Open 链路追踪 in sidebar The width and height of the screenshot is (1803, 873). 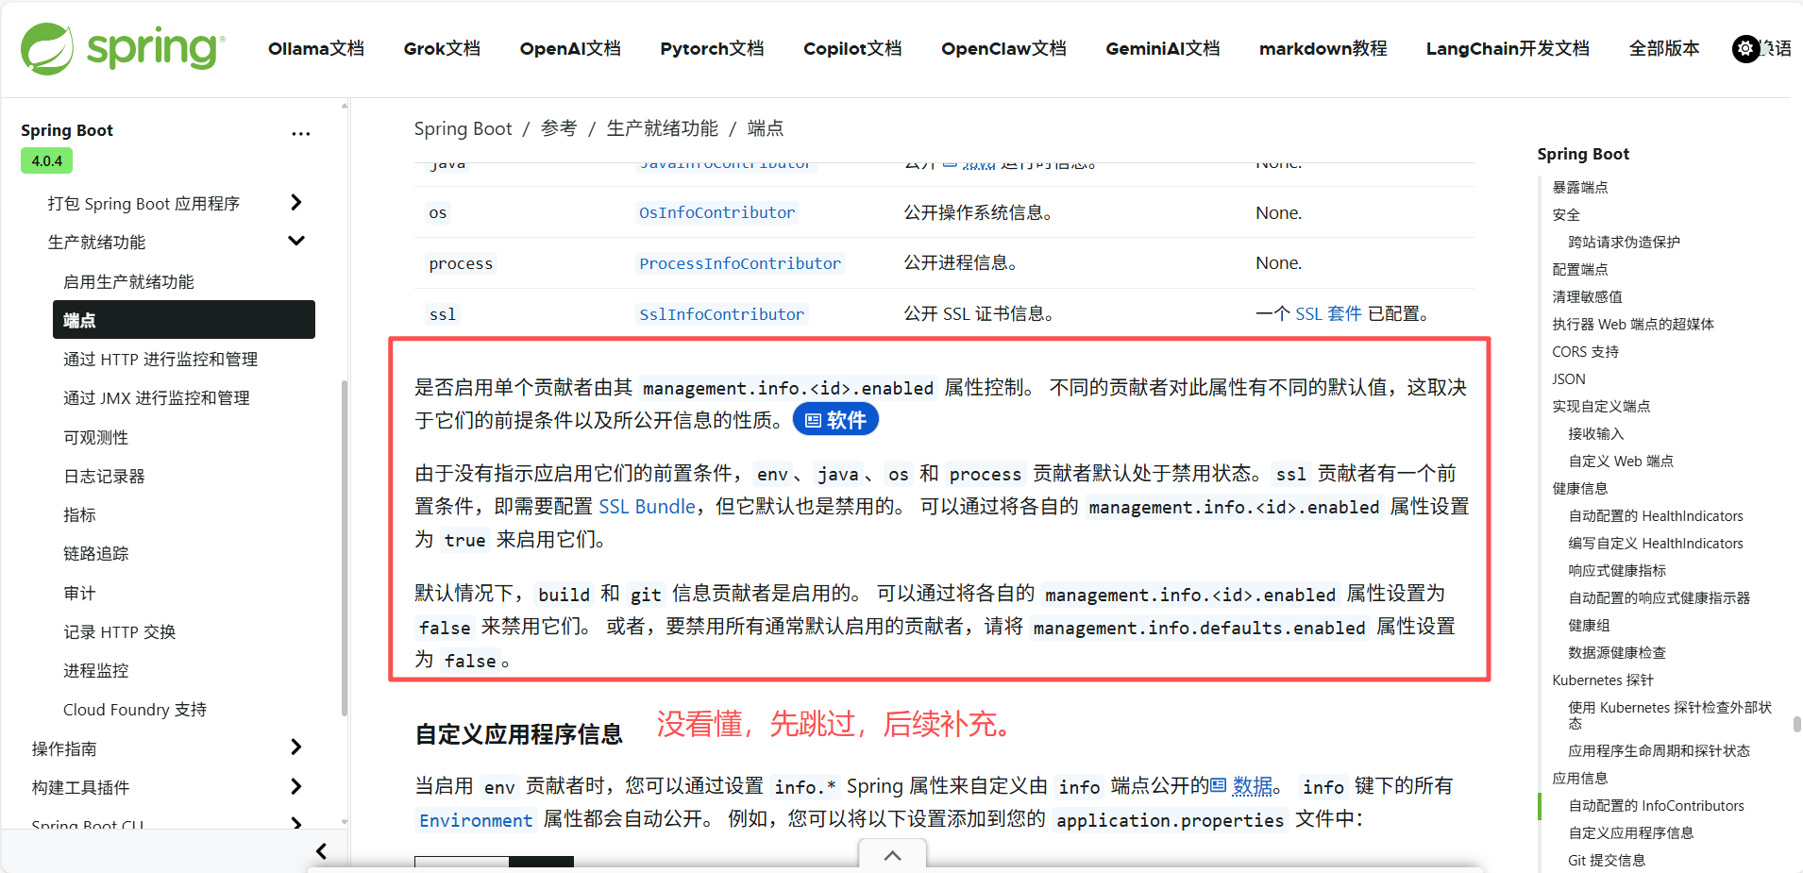[95, 553]
